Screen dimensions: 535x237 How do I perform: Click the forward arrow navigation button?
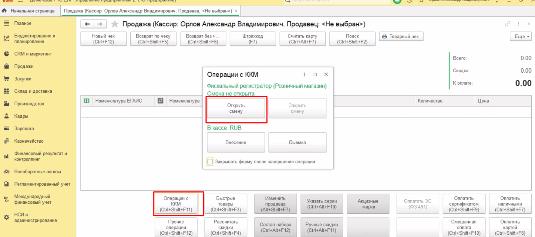[x=100, y=24]
